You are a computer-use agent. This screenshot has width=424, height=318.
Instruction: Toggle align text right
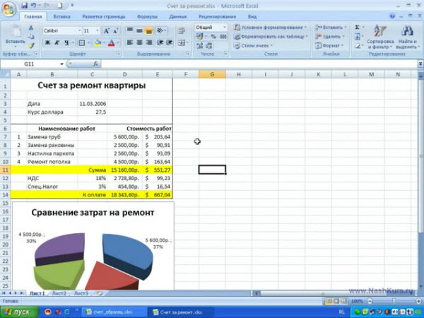click(148, 42)
